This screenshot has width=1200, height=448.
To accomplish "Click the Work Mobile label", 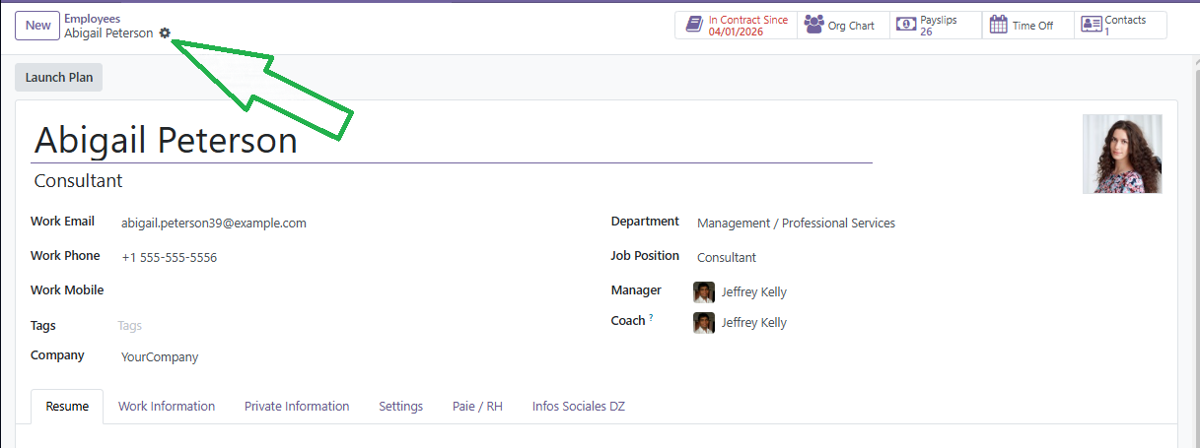I will [67, 290].
